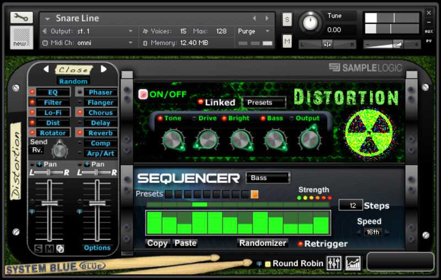This screenshot has width=441, height=280.
Task: Click the Random button
Action: click(x=73, y=81)
